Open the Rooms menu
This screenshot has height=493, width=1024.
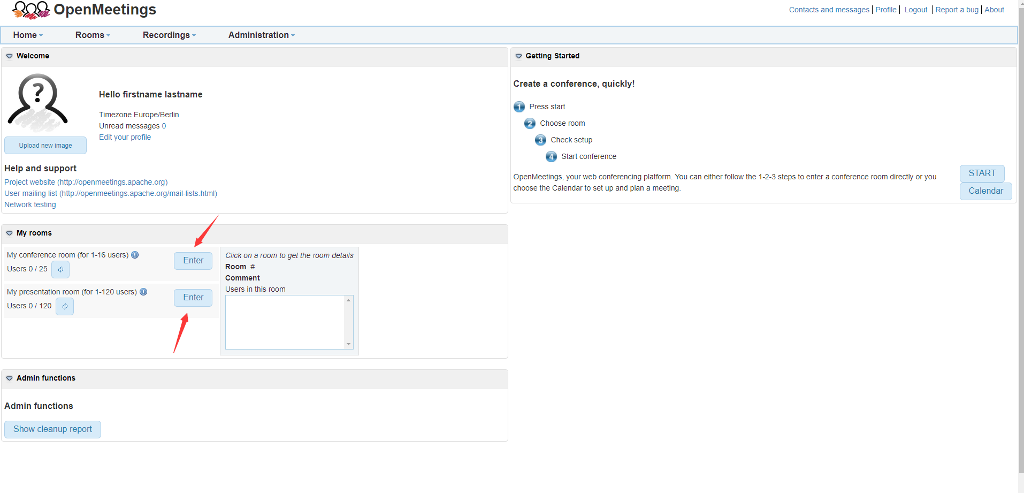tap(93, 35)
